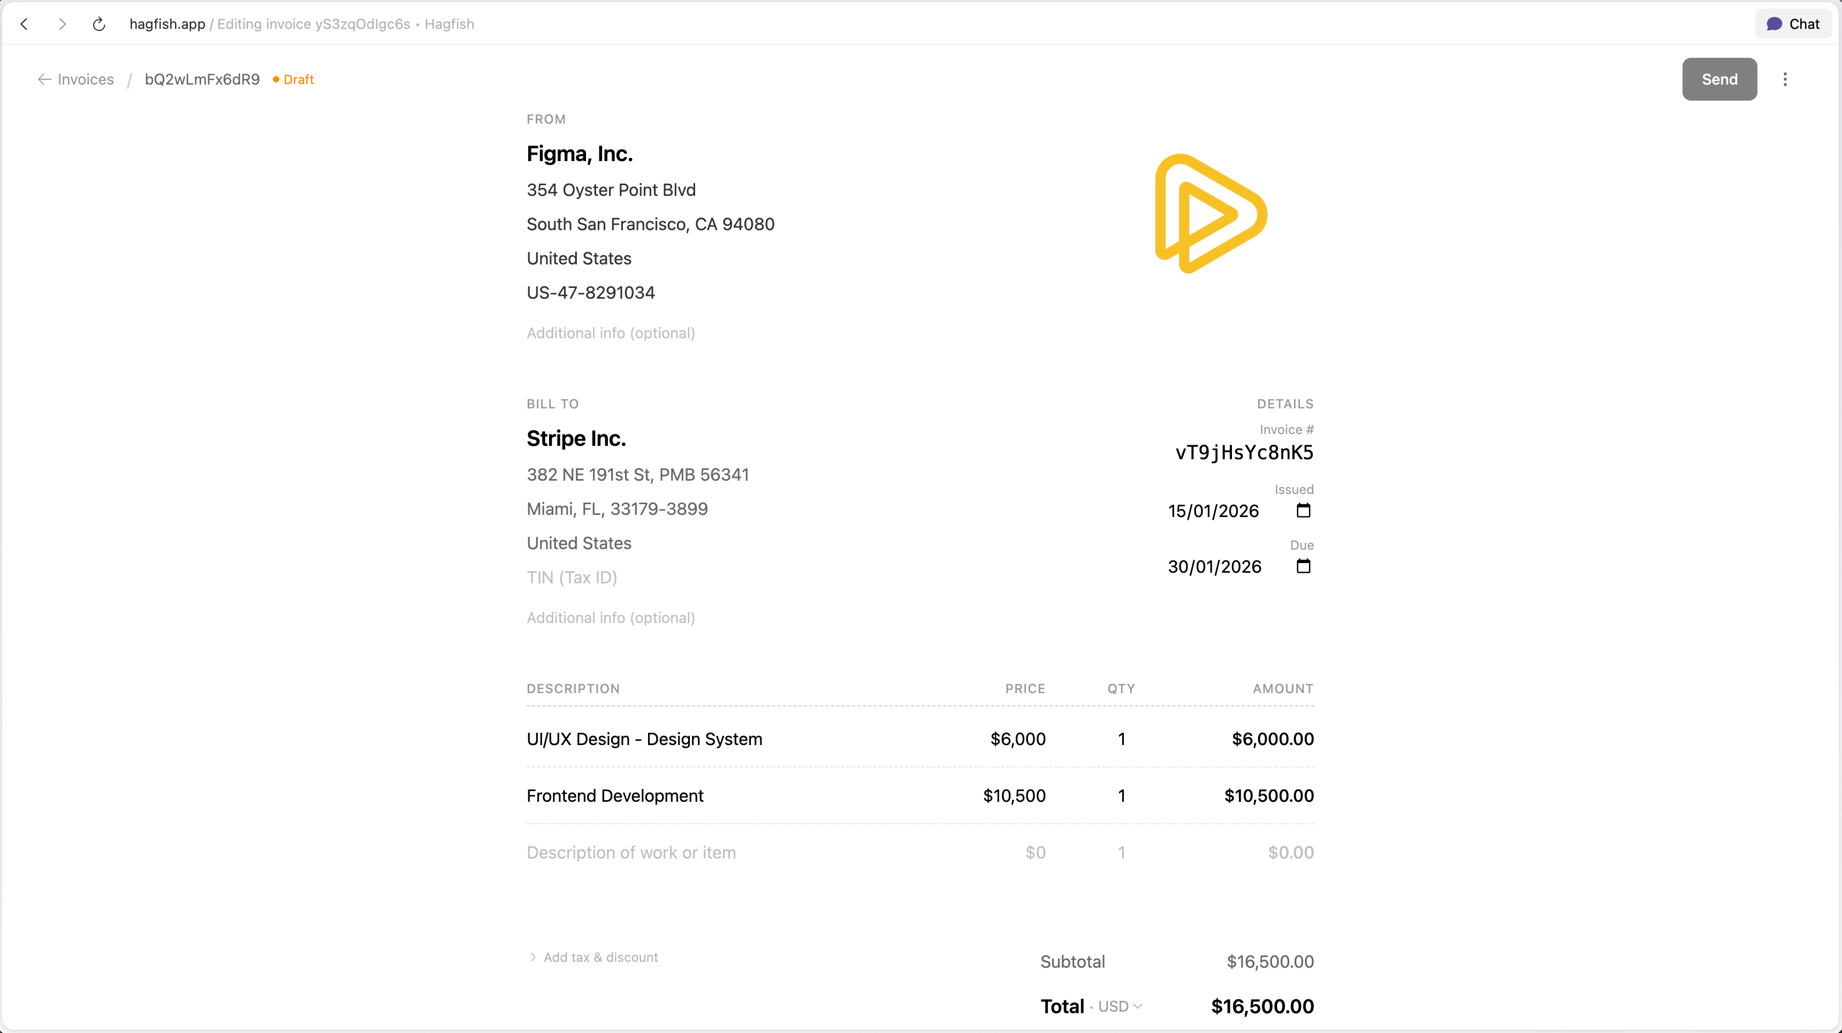
Task: Open the invoice overflow menu via three dots
Action: pyautogui.click(x=1785, y=79)
